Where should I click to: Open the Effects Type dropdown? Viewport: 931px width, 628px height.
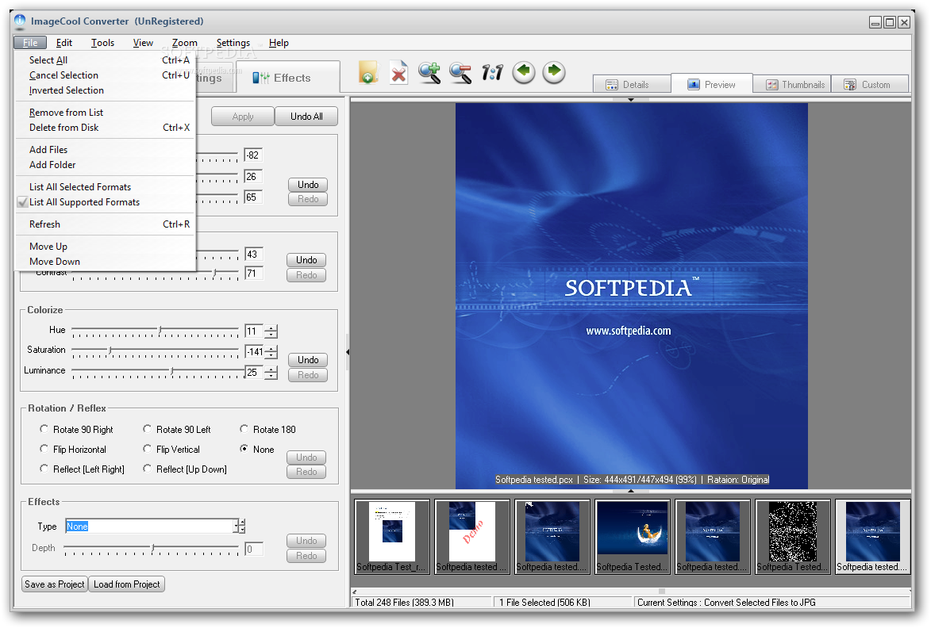(237, 526)
